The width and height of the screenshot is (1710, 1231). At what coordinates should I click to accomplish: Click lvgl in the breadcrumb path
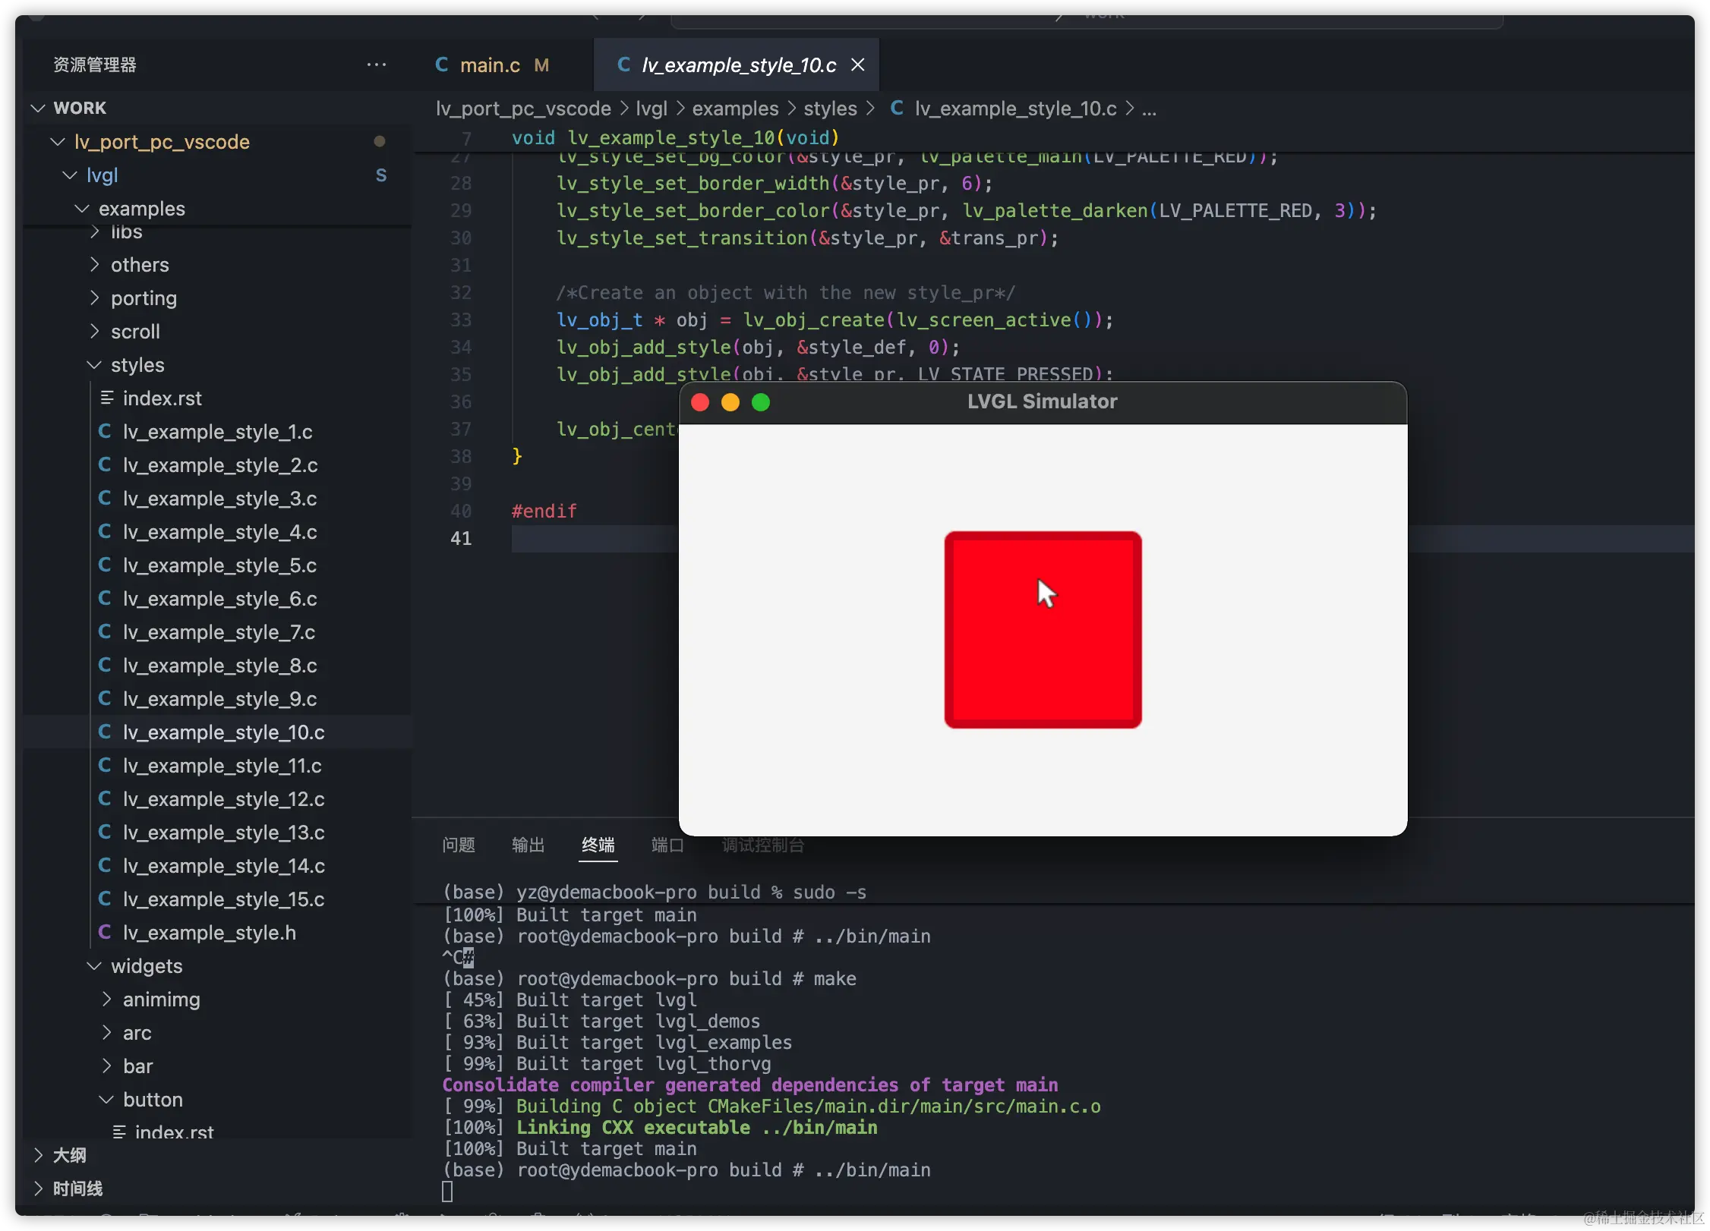[x=652, y=109]
